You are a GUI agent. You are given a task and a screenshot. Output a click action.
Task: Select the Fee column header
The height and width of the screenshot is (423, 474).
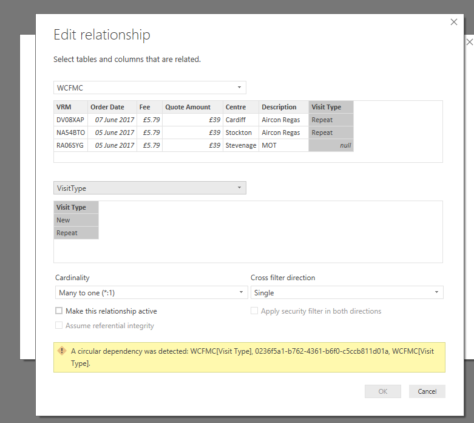tap(150, 107)
